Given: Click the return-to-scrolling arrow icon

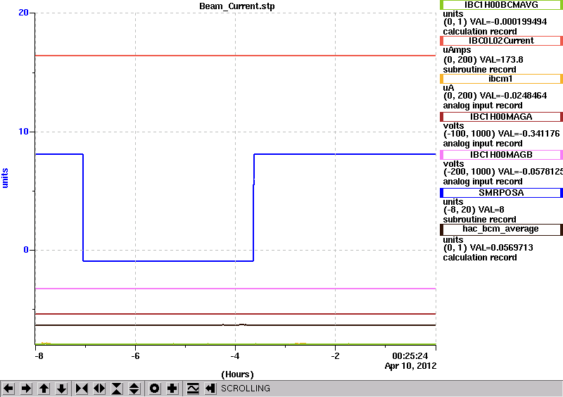Looking at the screenshot, I should click(210, 389).
